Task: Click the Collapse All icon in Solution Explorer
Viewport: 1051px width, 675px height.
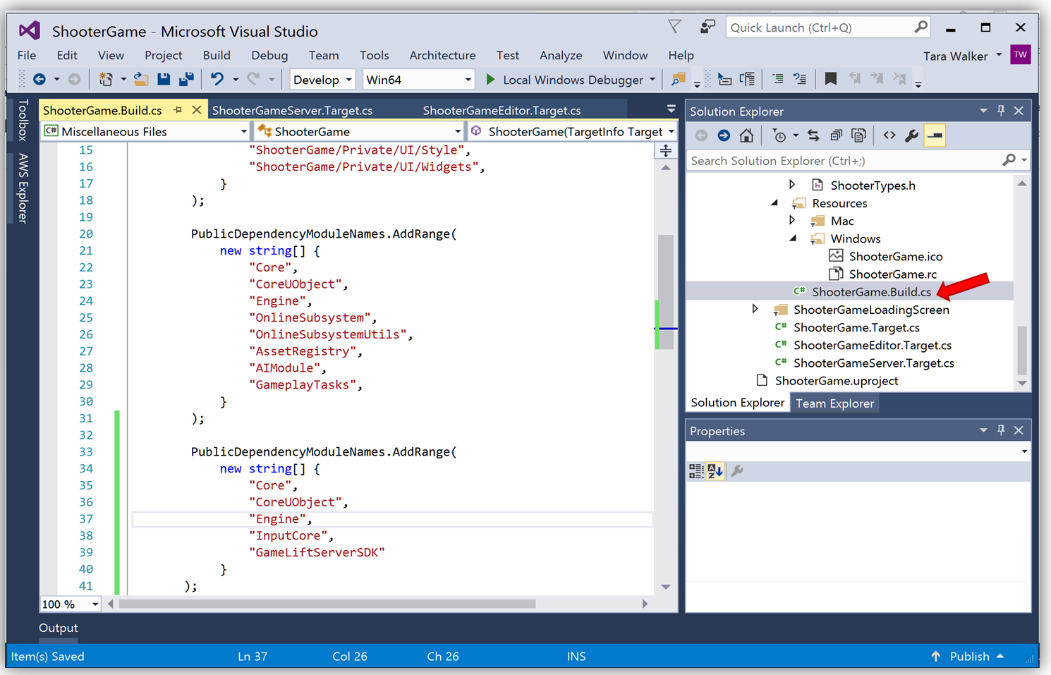Action: tap(836, 135)
